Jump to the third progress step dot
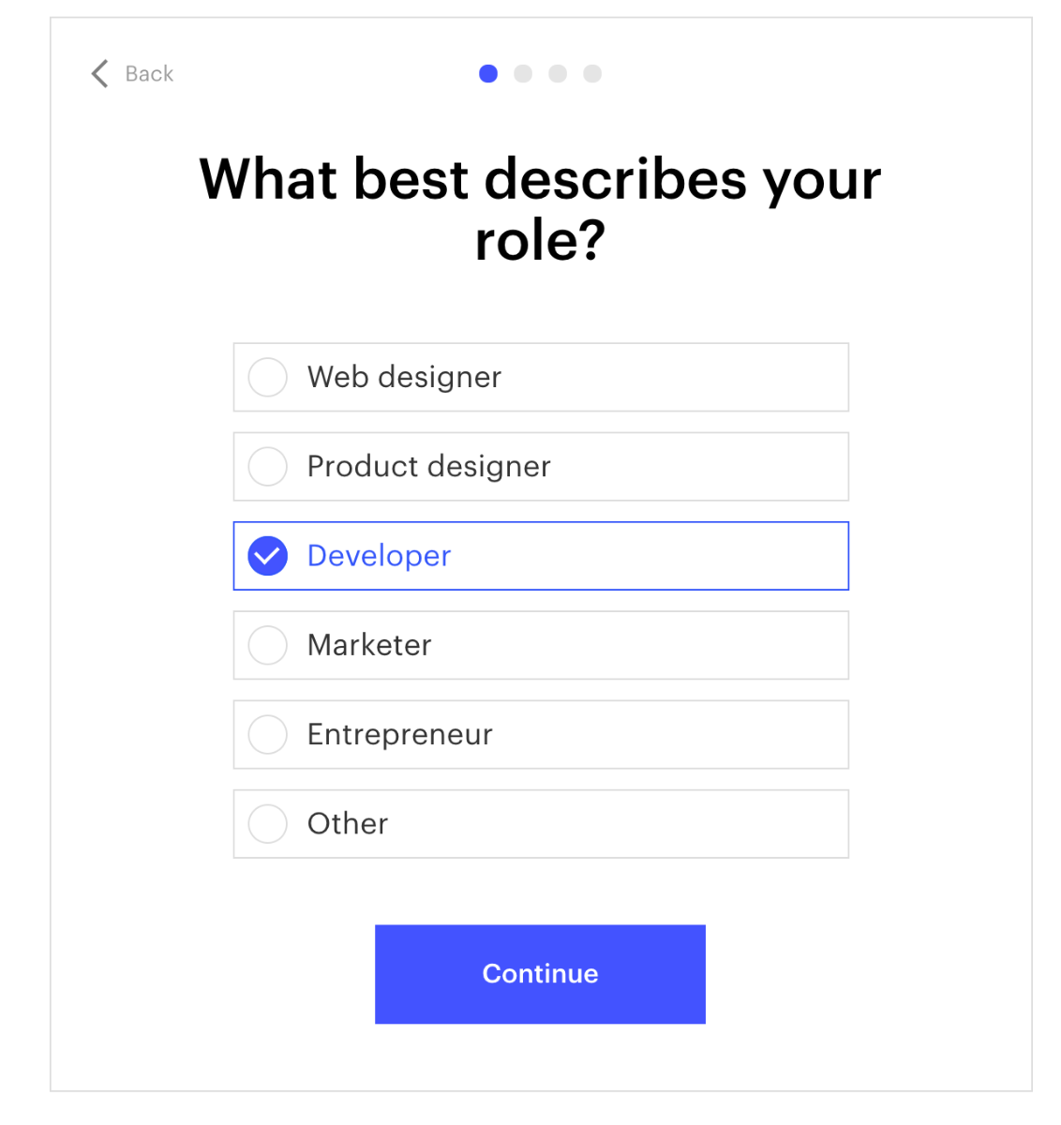Screen dimensions: 1061x1125 [x=558, y=74]
